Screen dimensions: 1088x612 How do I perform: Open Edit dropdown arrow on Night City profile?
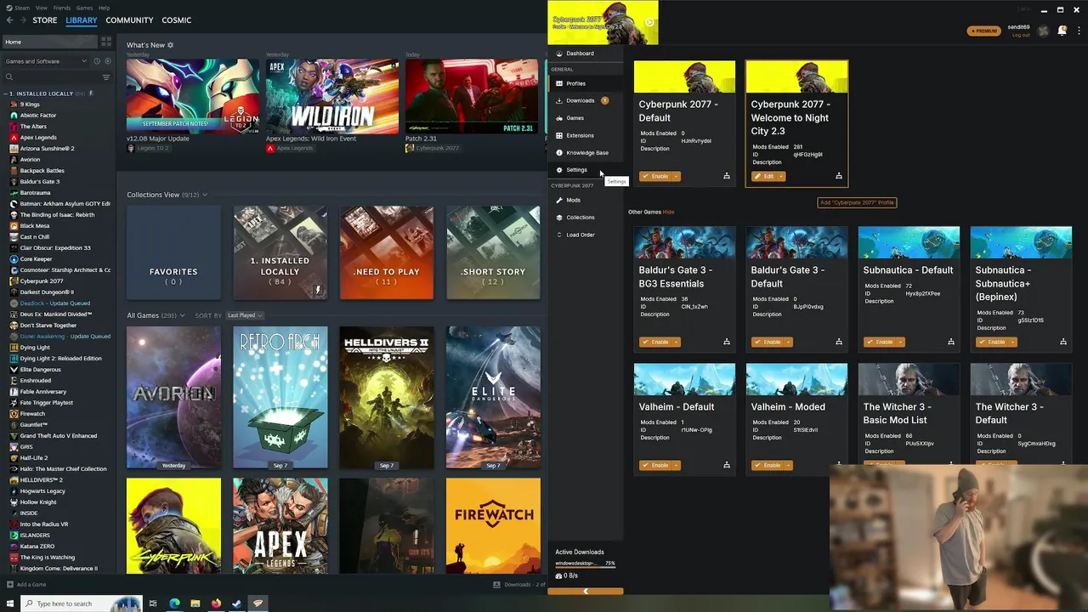pyautogui.click(x=781, y=176)
